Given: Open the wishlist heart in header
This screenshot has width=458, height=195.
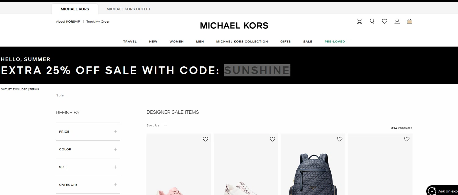Looking at the screenshot, I should (x=384, y=21).
